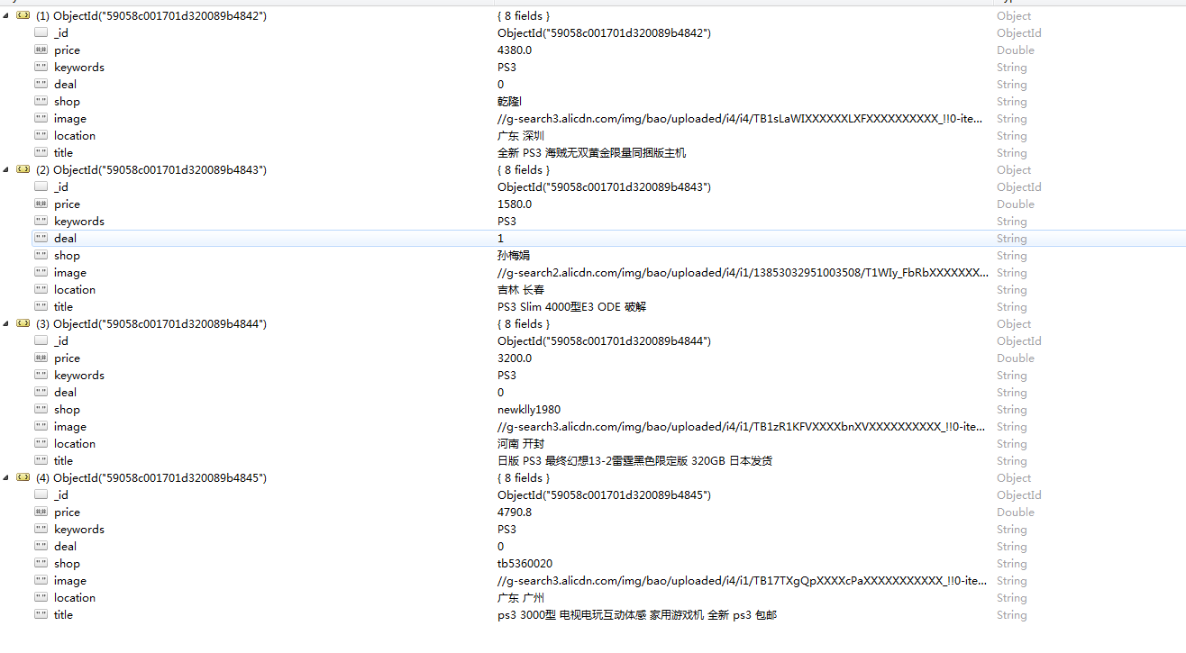Click the _id field icon in document 4842
Viewport: 1186px width, 653px height.
41,33
